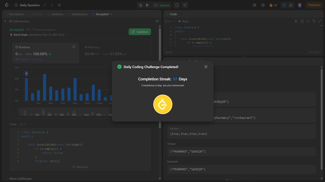Click the Premium button
325x182 pixels.
(x=314, y=5)
